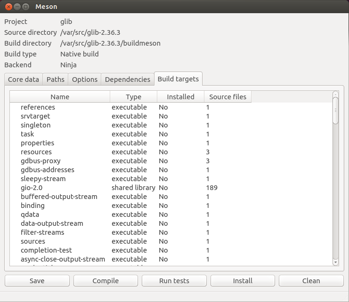Image resolution: width=349 pixels, height=302 pixels.
Task: Switch to the Core data tab
Action: [23, 79]
